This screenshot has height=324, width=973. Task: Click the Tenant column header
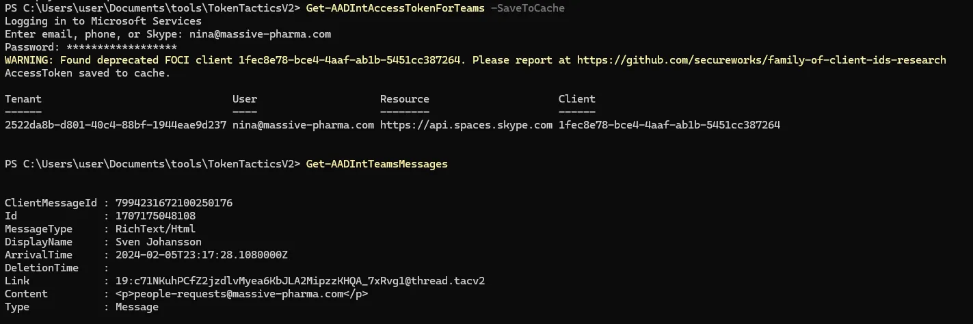(x=23, y=99)
